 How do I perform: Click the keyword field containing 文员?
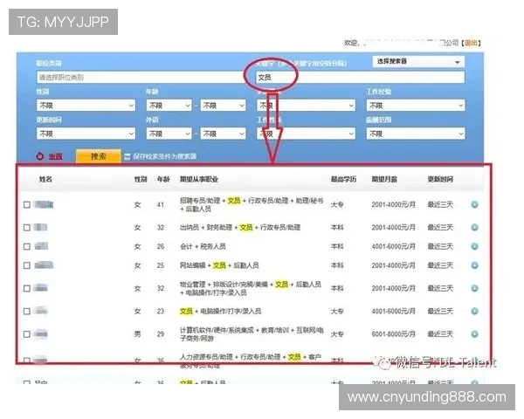(360, 78)
